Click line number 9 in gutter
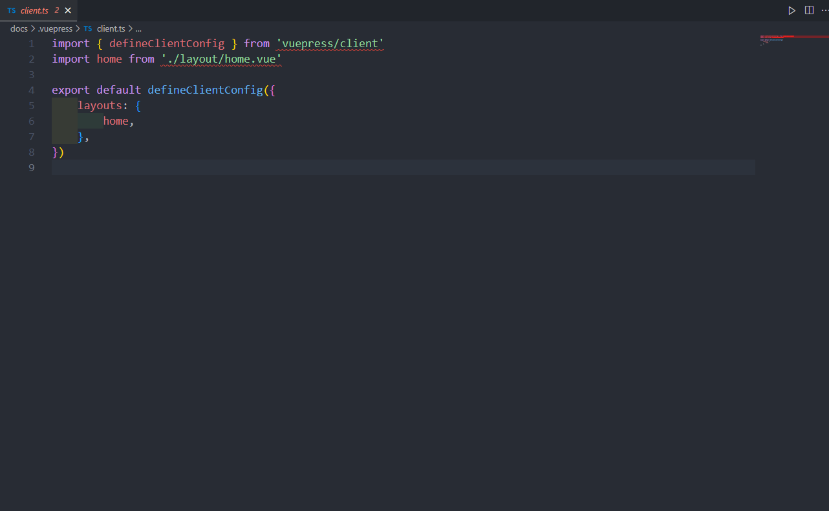The height and width of the screenshot is (511, 829). (x=32, y=167)
